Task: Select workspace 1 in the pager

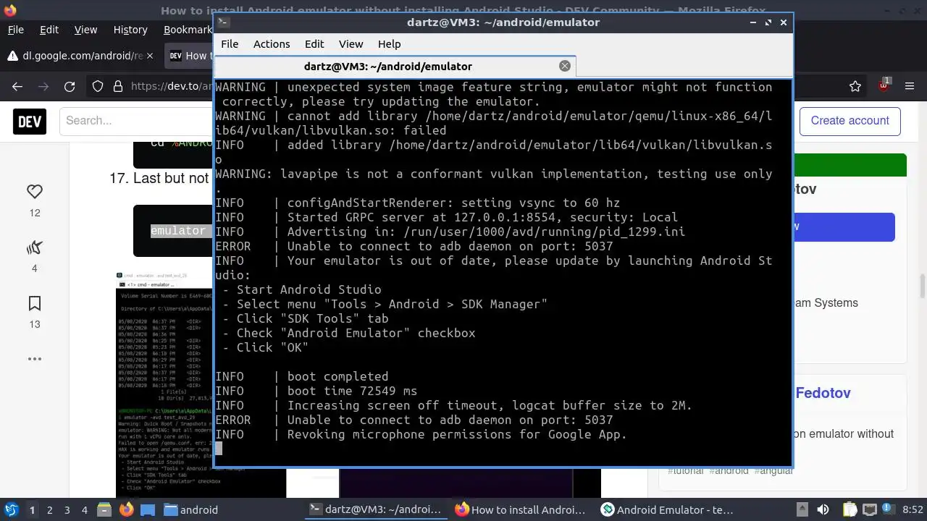Action: (x=32, y=509)
